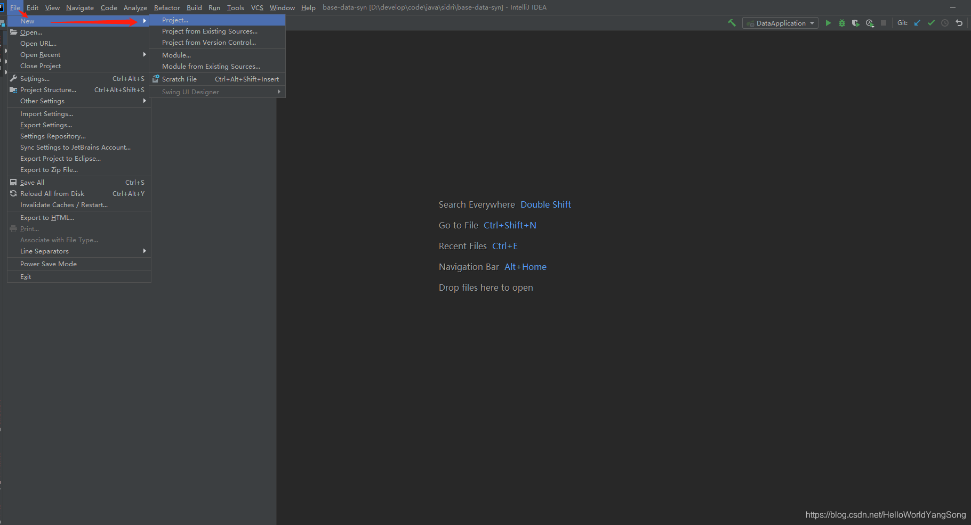This screenshot has height=525, width=971.
Task: Click Git Rollback undo arrow icon
Action: [x=959, y=23]
